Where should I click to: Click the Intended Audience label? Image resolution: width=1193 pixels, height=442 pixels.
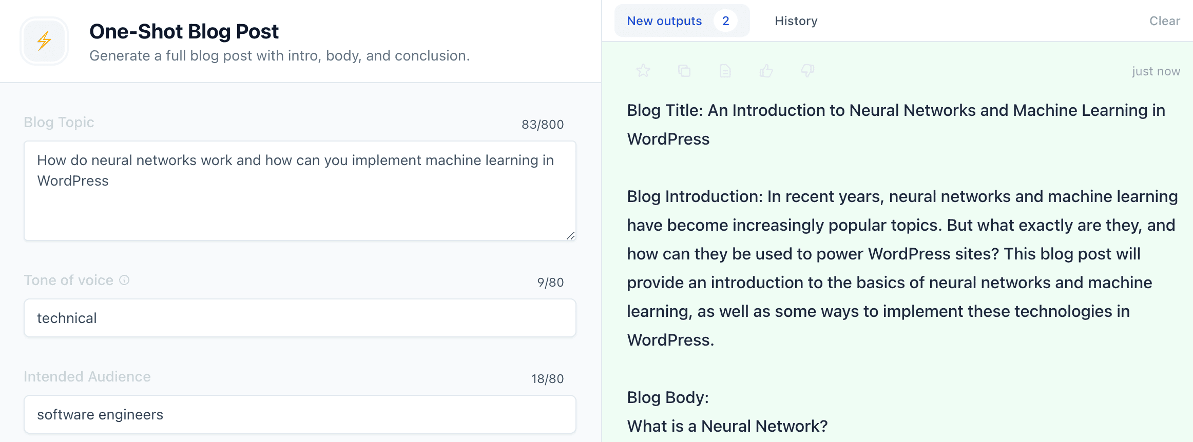87,376
